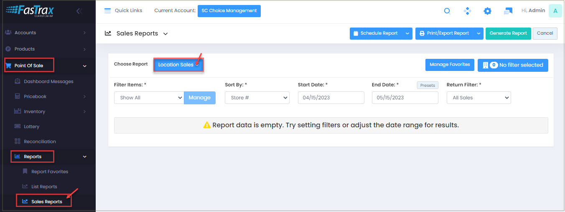Open the Sort By Store # dropdown
Image resolution: width=565 pixels, height=212 pixels.
point(257,98)
